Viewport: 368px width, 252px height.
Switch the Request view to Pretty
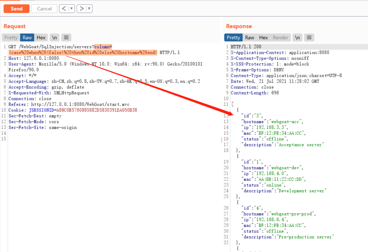click(11, 37)
